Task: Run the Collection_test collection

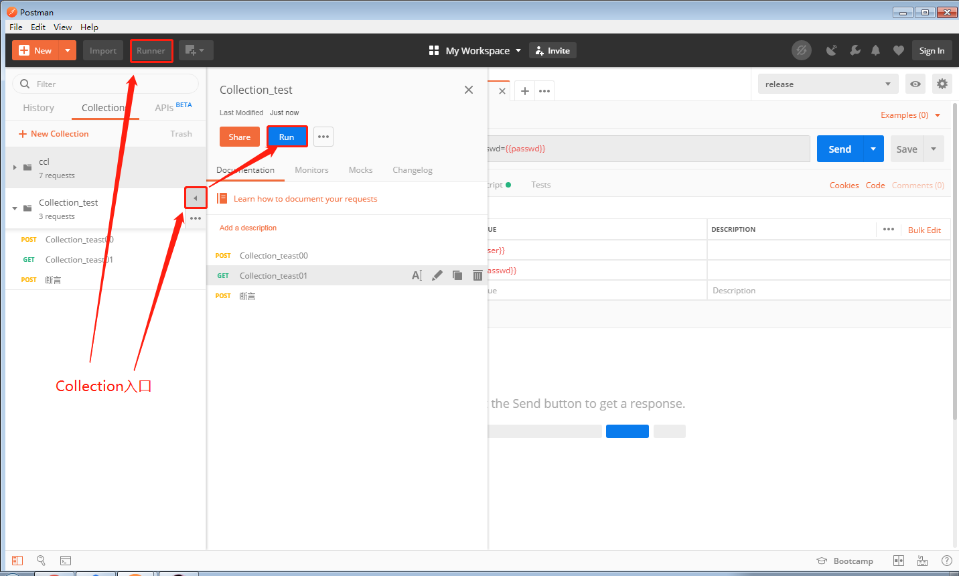Action: point(287,137)
